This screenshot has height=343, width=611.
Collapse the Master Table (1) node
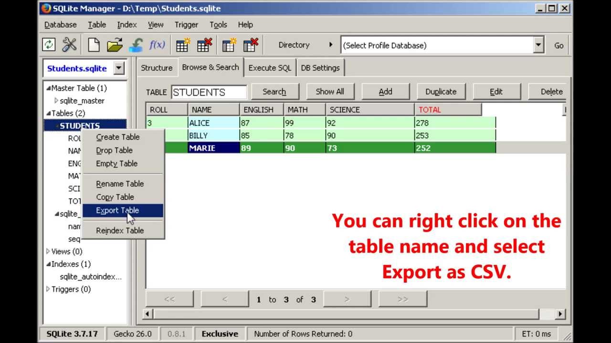(48, 88)
